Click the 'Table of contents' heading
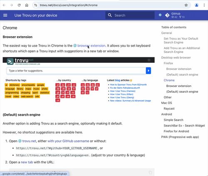Screen dimensions: 208x176 point(174,27)
